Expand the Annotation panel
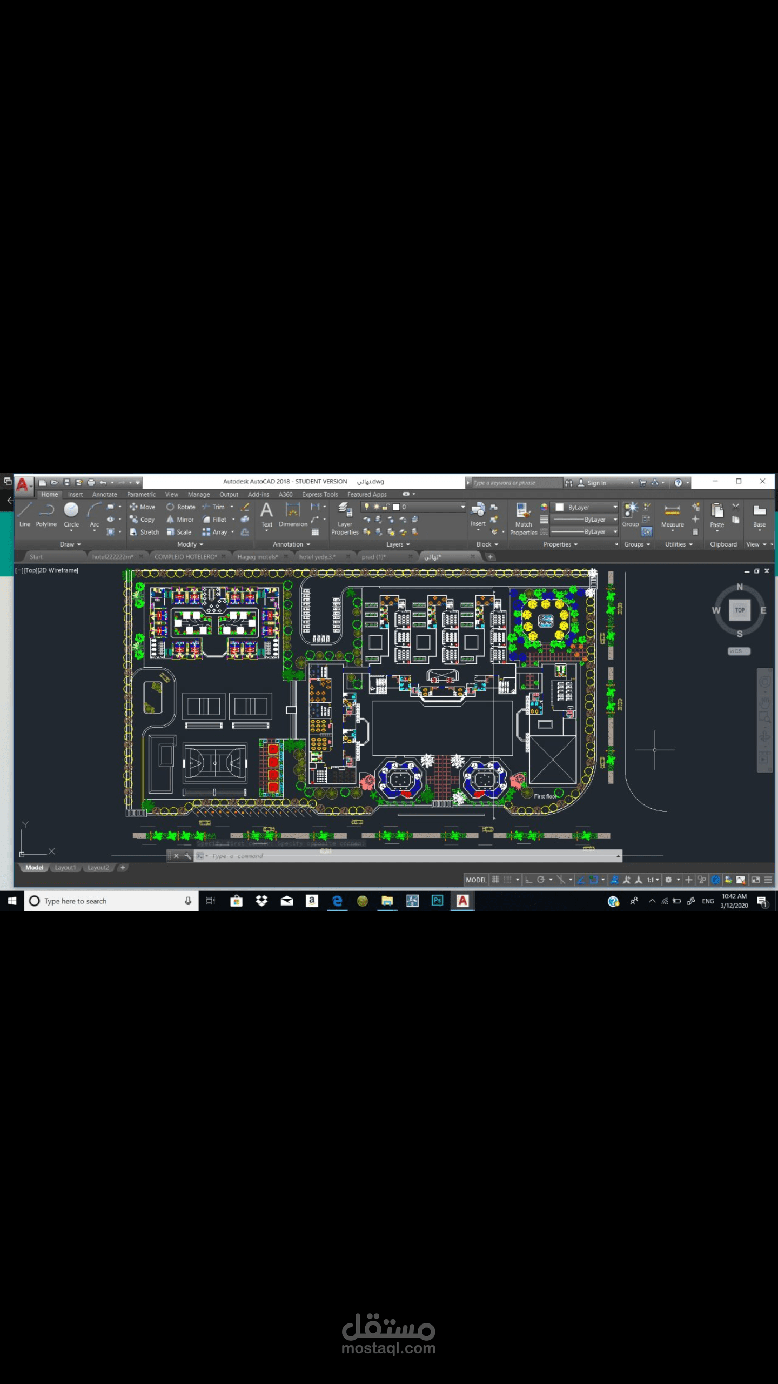The image size is (778, 1384). (x=292, y=544)
